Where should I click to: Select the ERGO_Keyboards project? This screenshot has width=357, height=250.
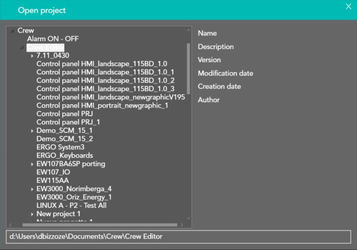[65, 155]
